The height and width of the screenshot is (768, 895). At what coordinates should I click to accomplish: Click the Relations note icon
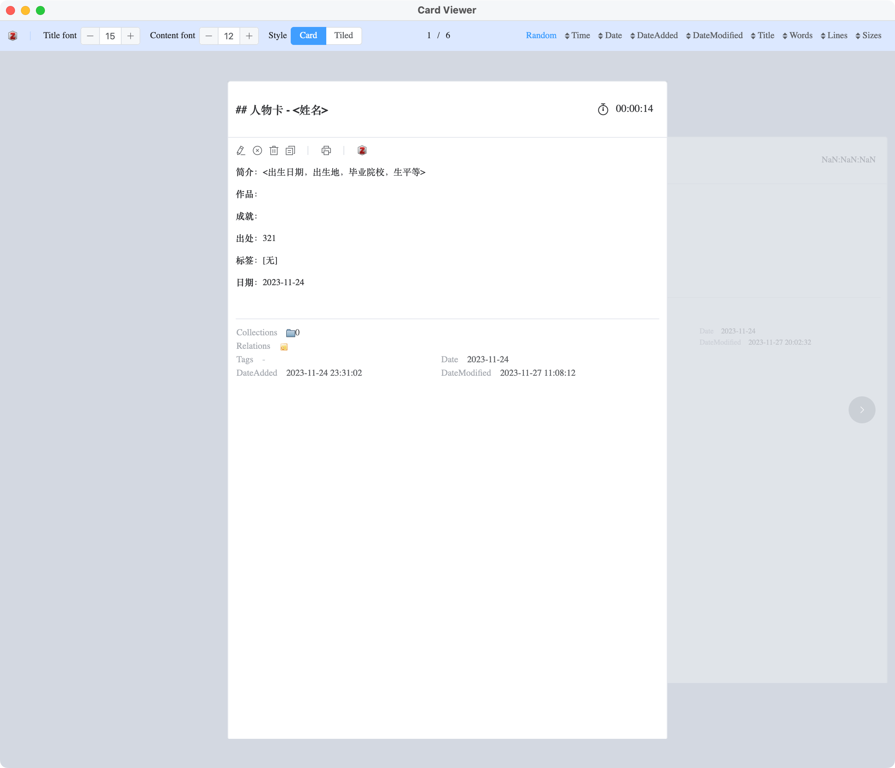(284, 347)
